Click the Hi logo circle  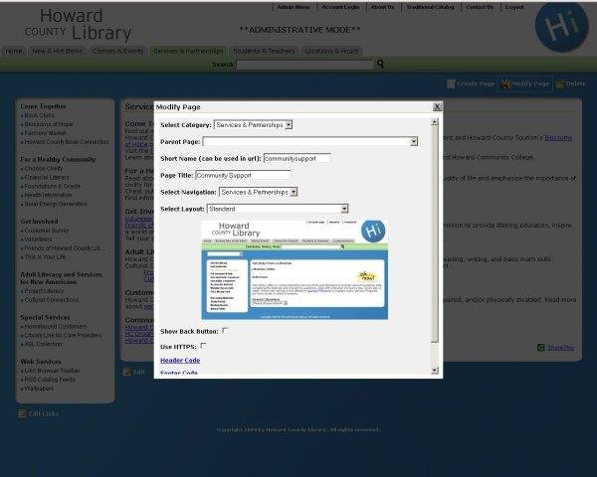click(x=562, y=28)
